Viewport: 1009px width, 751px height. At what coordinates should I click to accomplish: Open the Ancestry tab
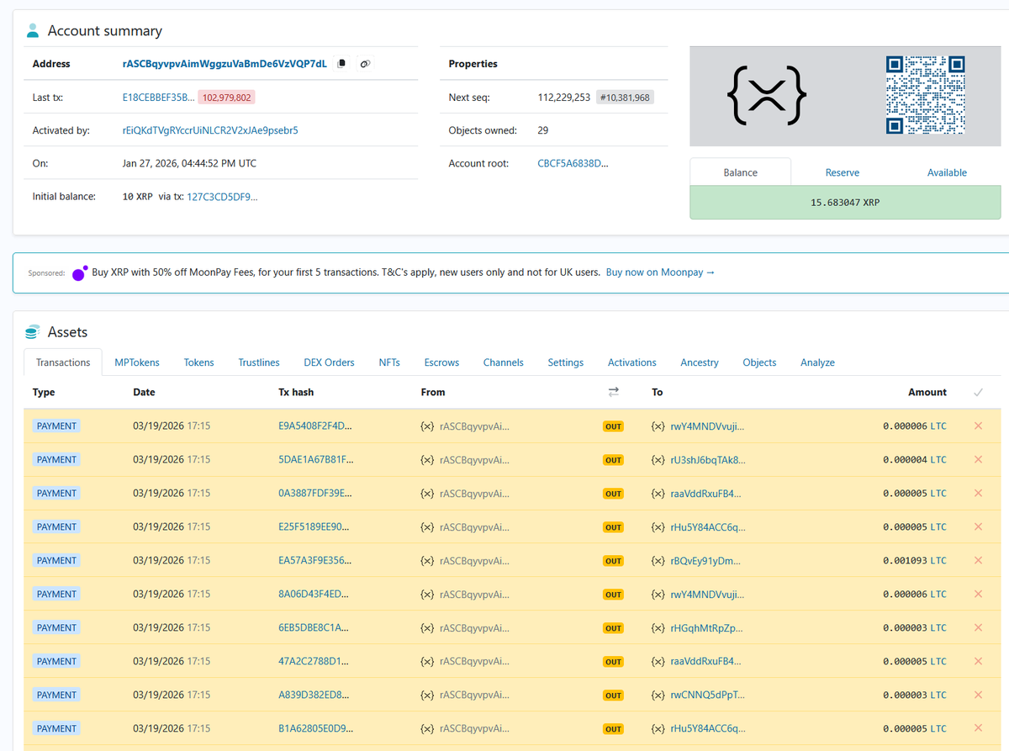[x=700, y=362]
